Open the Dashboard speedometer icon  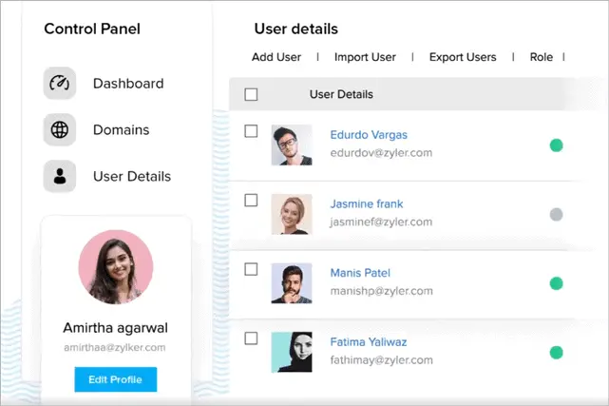60,83
